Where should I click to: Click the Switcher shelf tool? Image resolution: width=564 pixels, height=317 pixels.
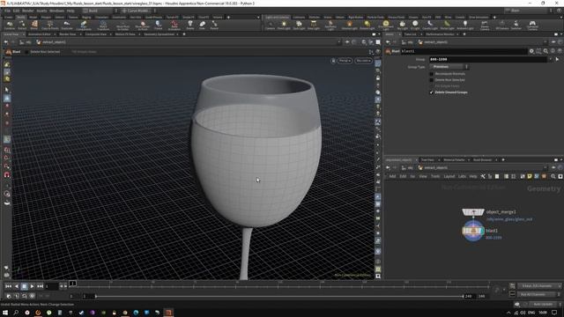516,26
